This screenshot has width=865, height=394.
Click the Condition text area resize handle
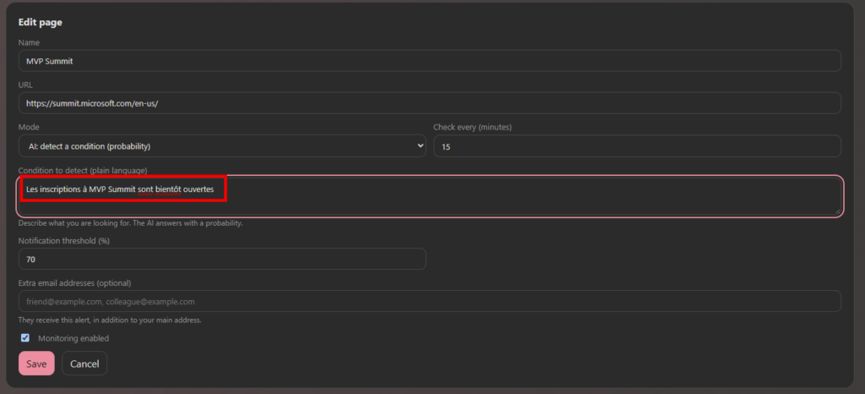tap(837, 211)
